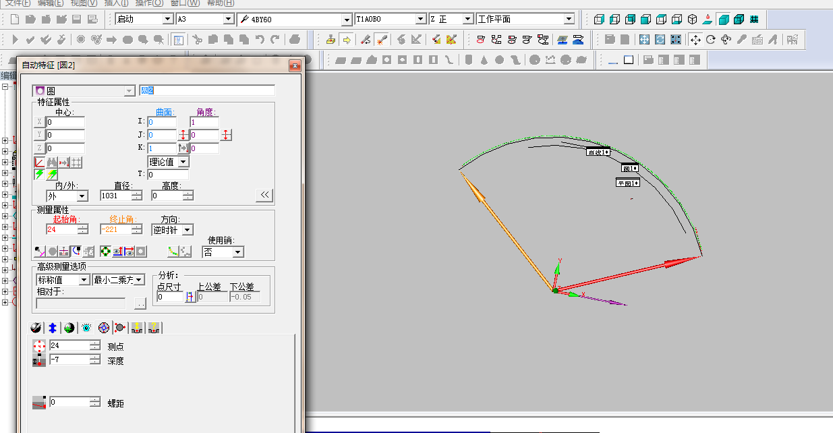Screen dimensions: 833x433
Task: Open the 内/外 dropdown showing 外
Action: point(82,196)
